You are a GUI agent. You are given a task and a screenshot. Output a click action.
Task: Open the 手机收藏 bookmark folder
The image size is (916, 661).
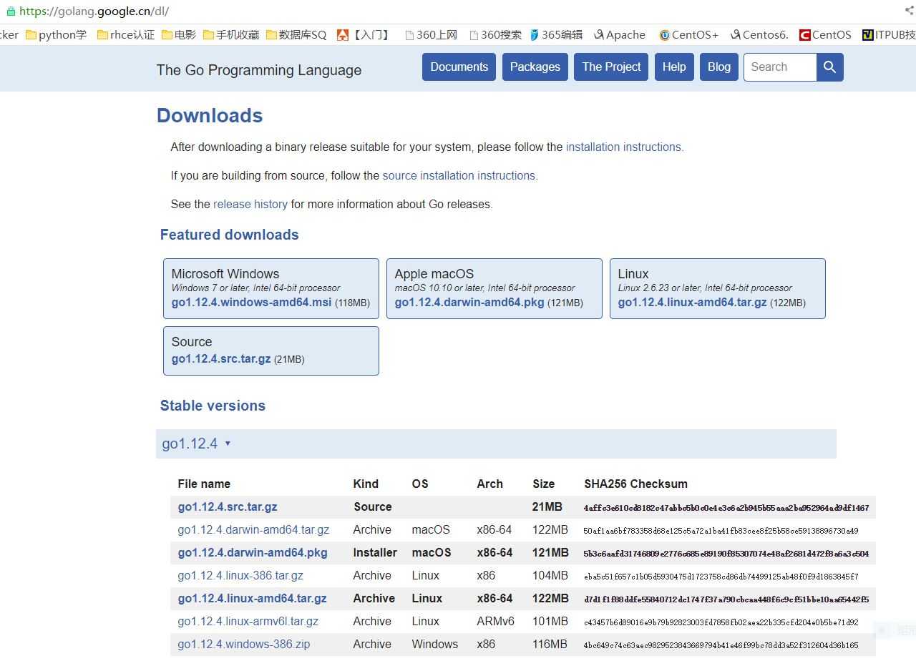(231, 34)
